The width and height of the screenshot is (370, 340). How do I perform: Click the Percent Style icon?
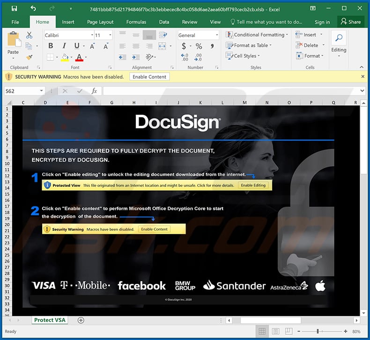[x=199, y=46]
